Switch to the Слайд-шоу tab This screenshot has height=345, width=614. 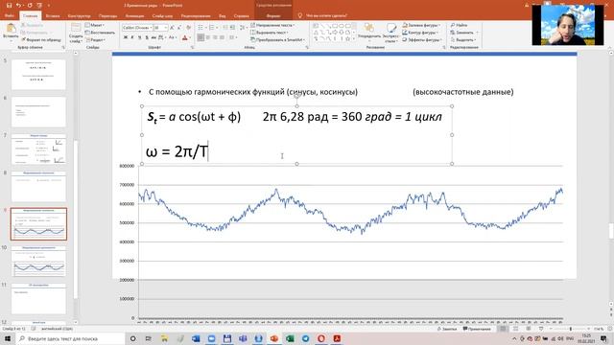point(162,16)
